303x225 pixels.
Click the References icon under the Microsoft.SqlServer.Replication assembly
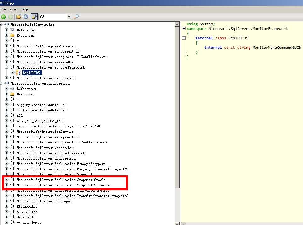[12, 89]
